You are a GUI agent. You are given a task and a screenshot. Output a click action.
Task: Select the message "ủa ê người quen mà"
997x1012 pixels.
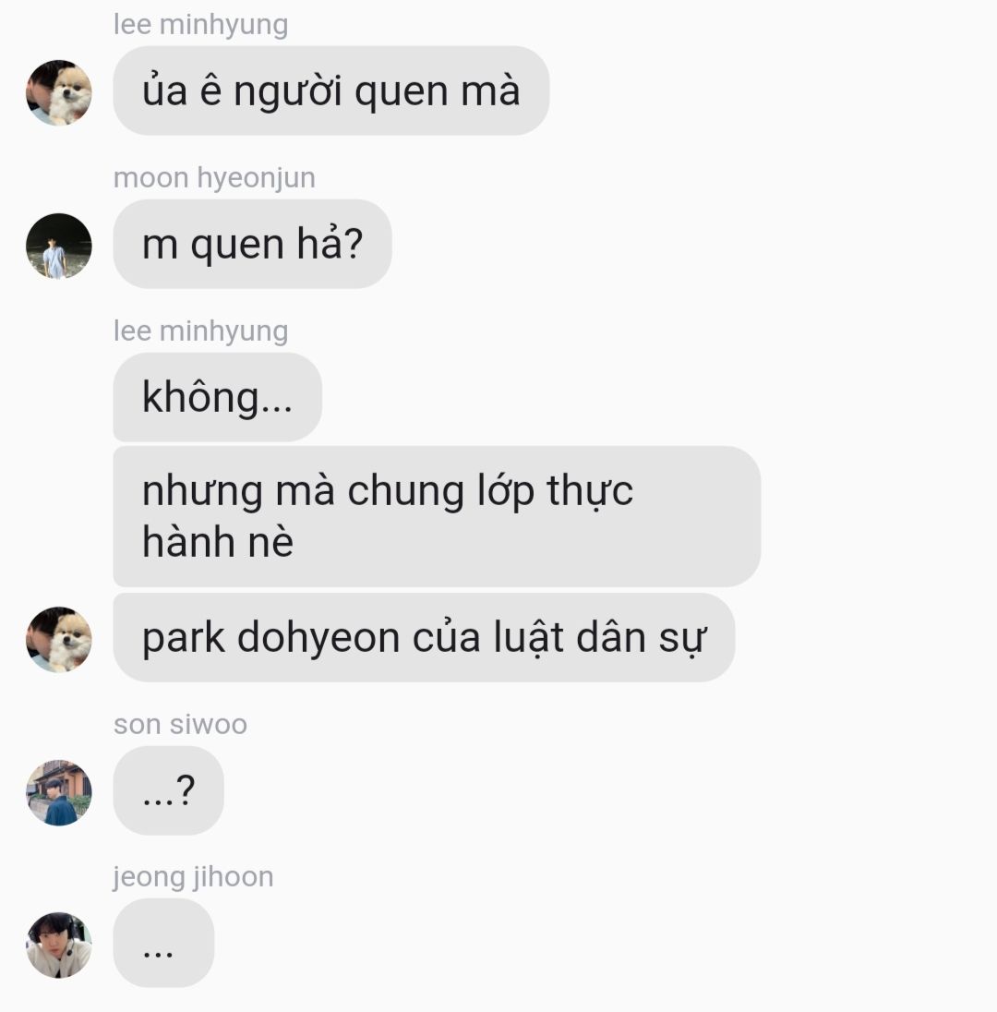coord(331,90)
